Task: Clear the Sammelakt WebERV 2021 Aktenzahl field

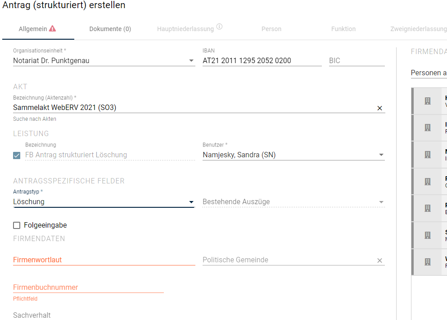Action: point(379,108)
